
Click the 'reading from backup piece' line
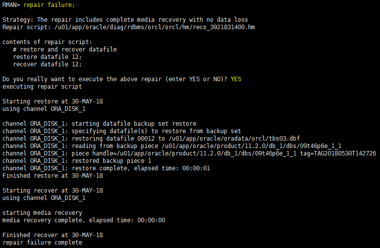(x=172, y=146)
